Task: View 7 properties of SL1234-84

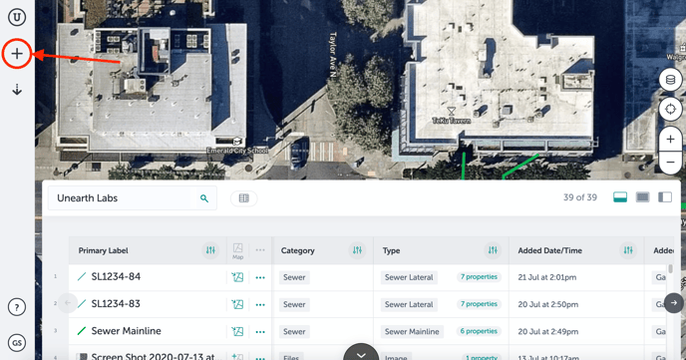Action: point(479,277)
